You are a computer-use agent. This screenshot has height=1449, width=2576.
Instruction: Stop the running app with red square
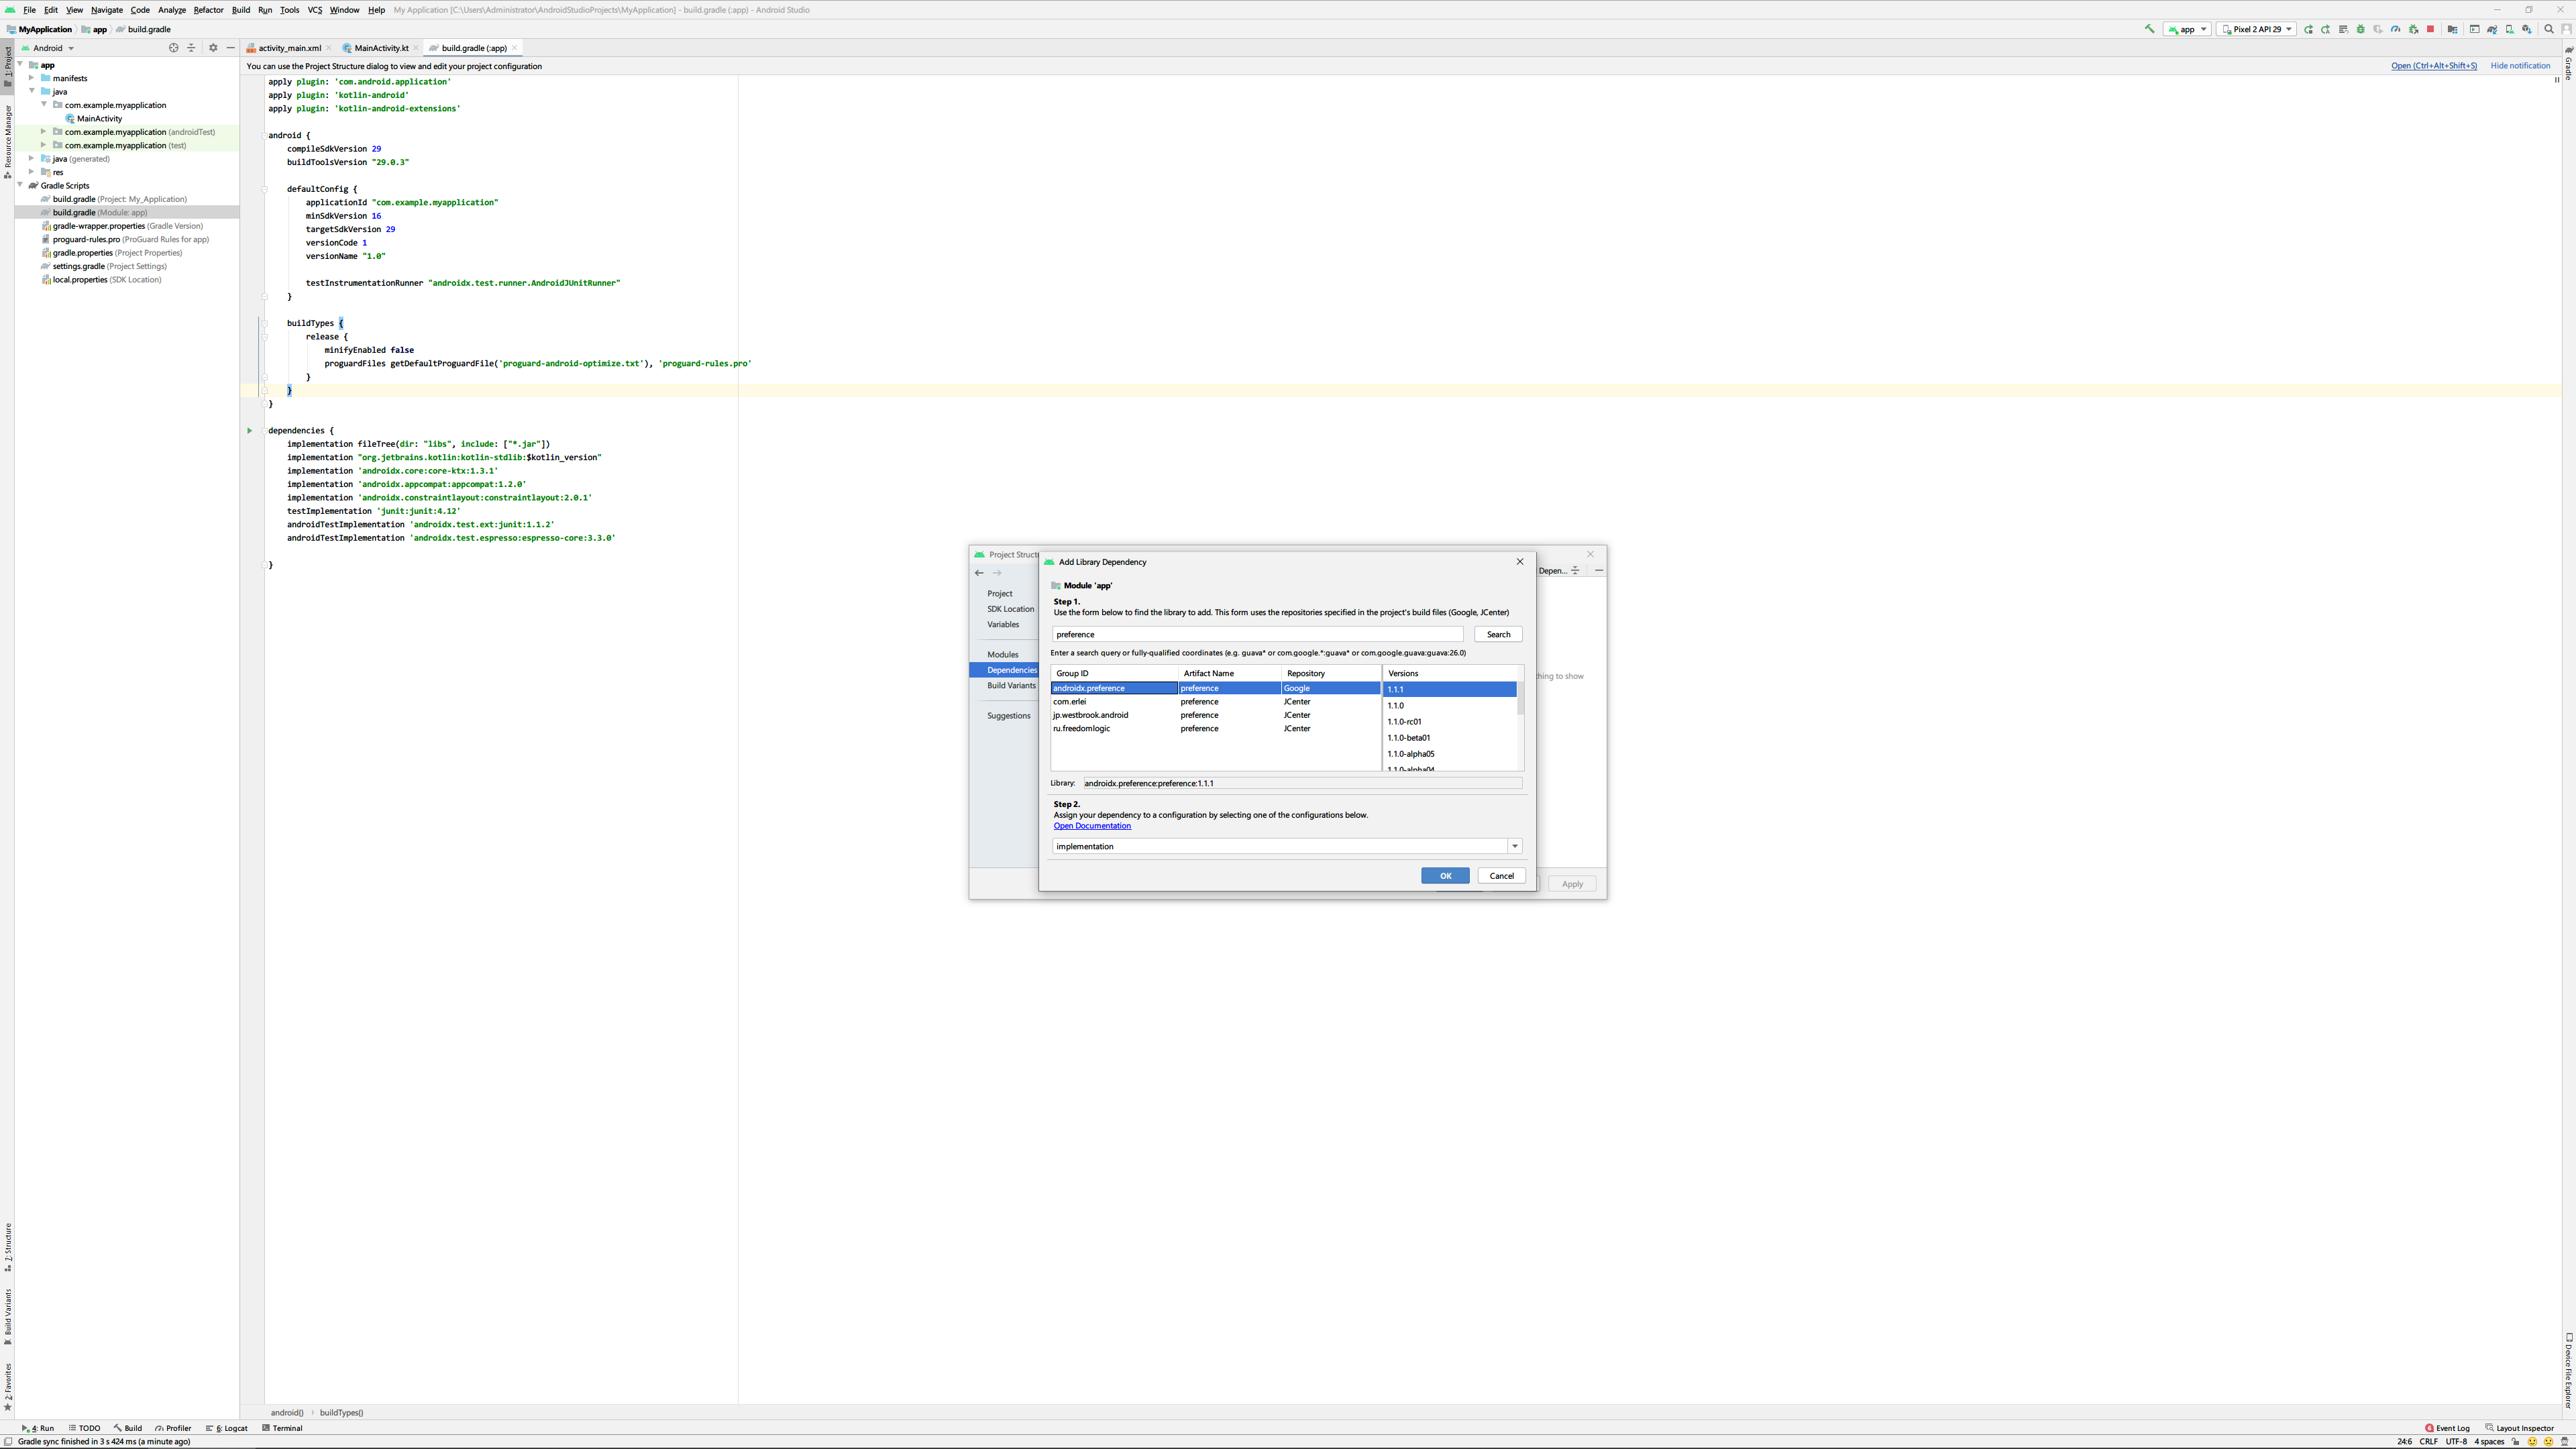coord(2430,29)
